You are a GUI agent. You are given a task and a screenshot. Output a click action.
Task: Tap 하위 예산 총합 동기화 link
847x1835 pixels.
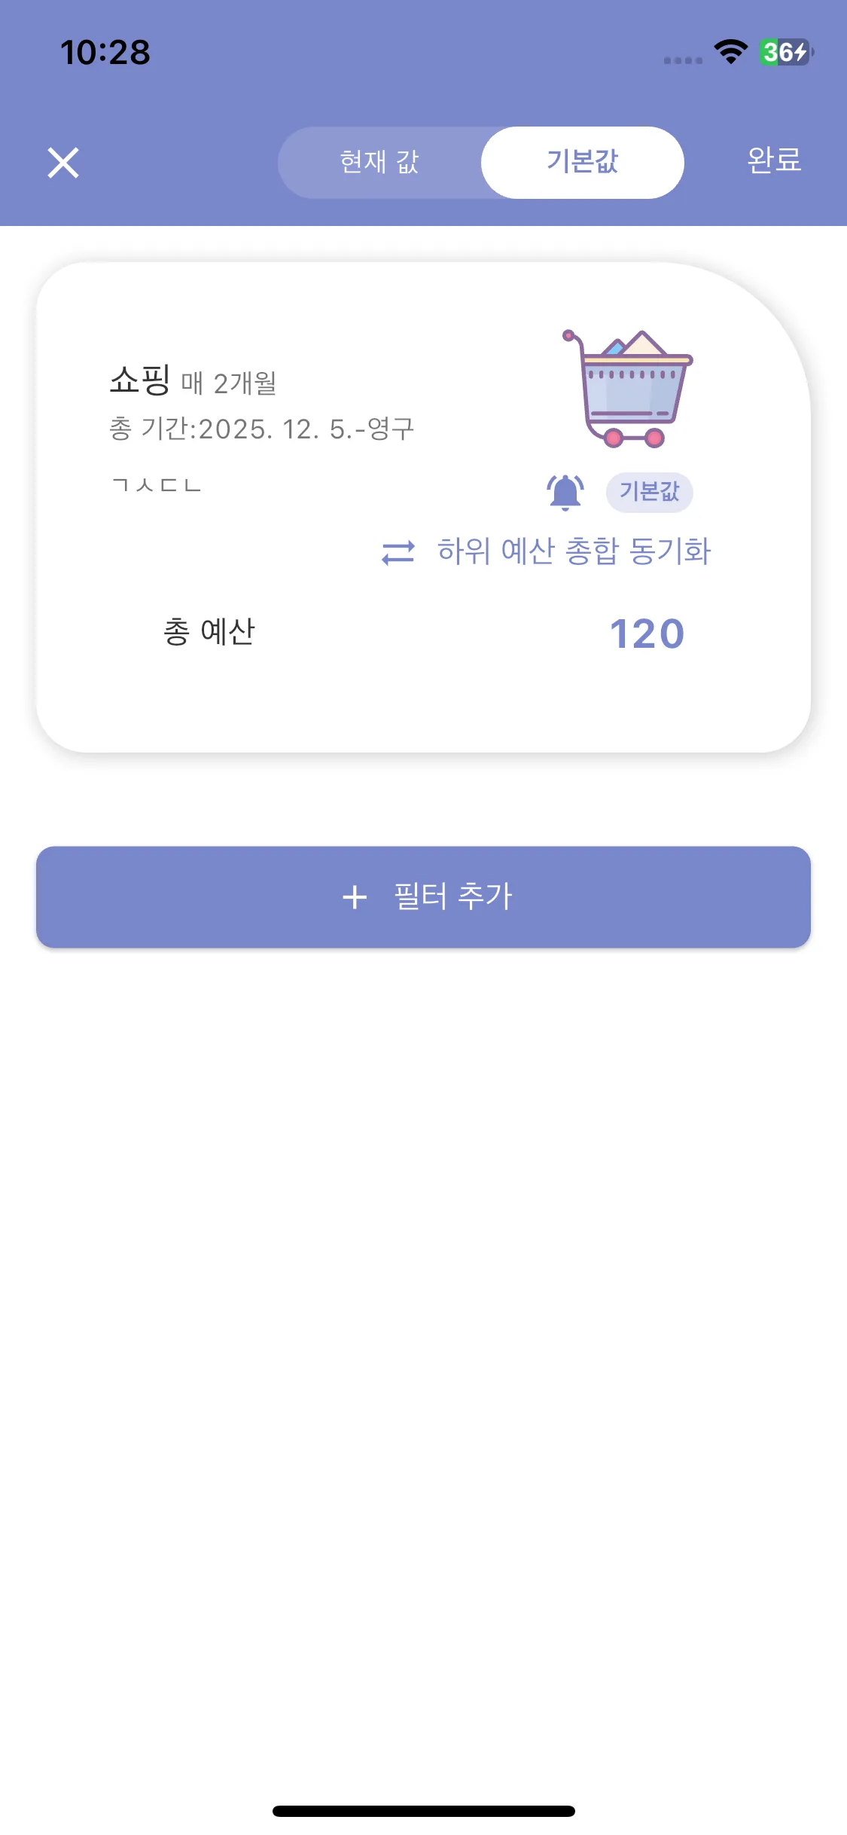(574, 551)
